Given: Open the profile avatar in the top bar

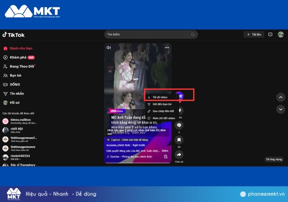Looking at the screenshot, I should pyautogui.click(x=281, y=34).
